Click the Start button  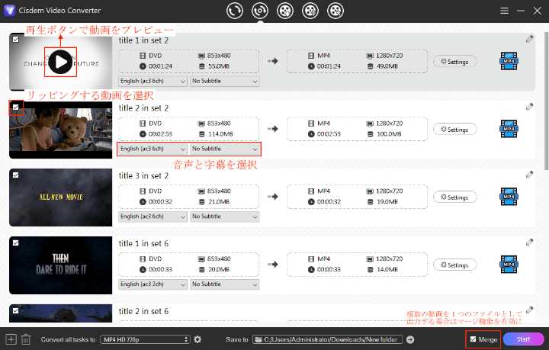click(523, 339)
